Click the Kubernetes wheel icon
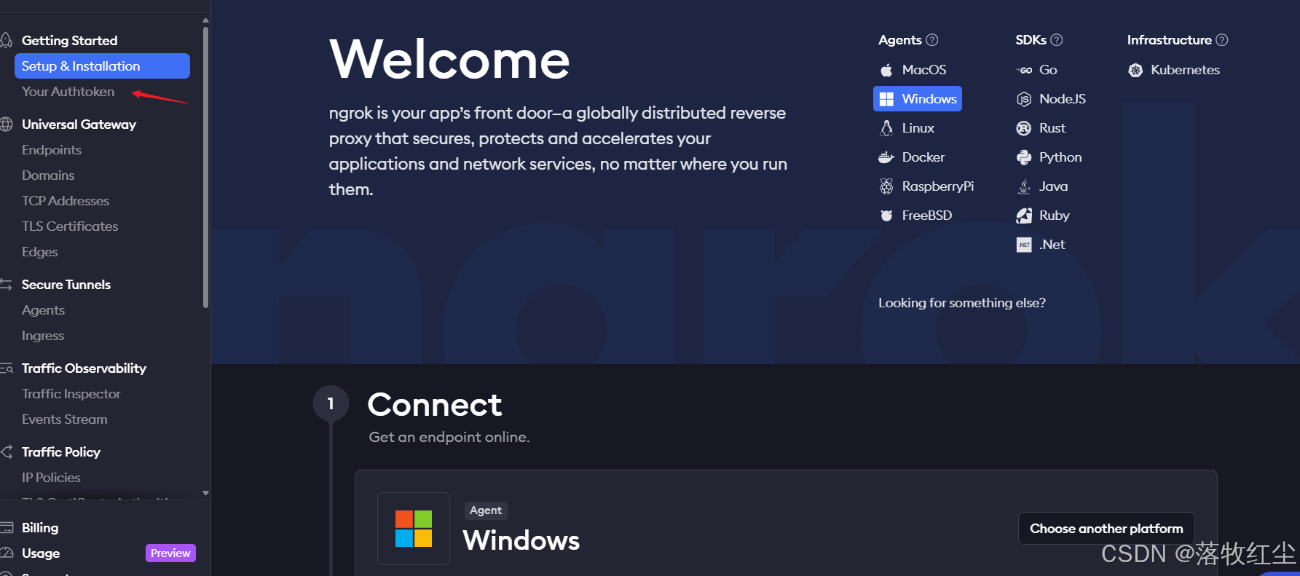 pos(1135,70)
